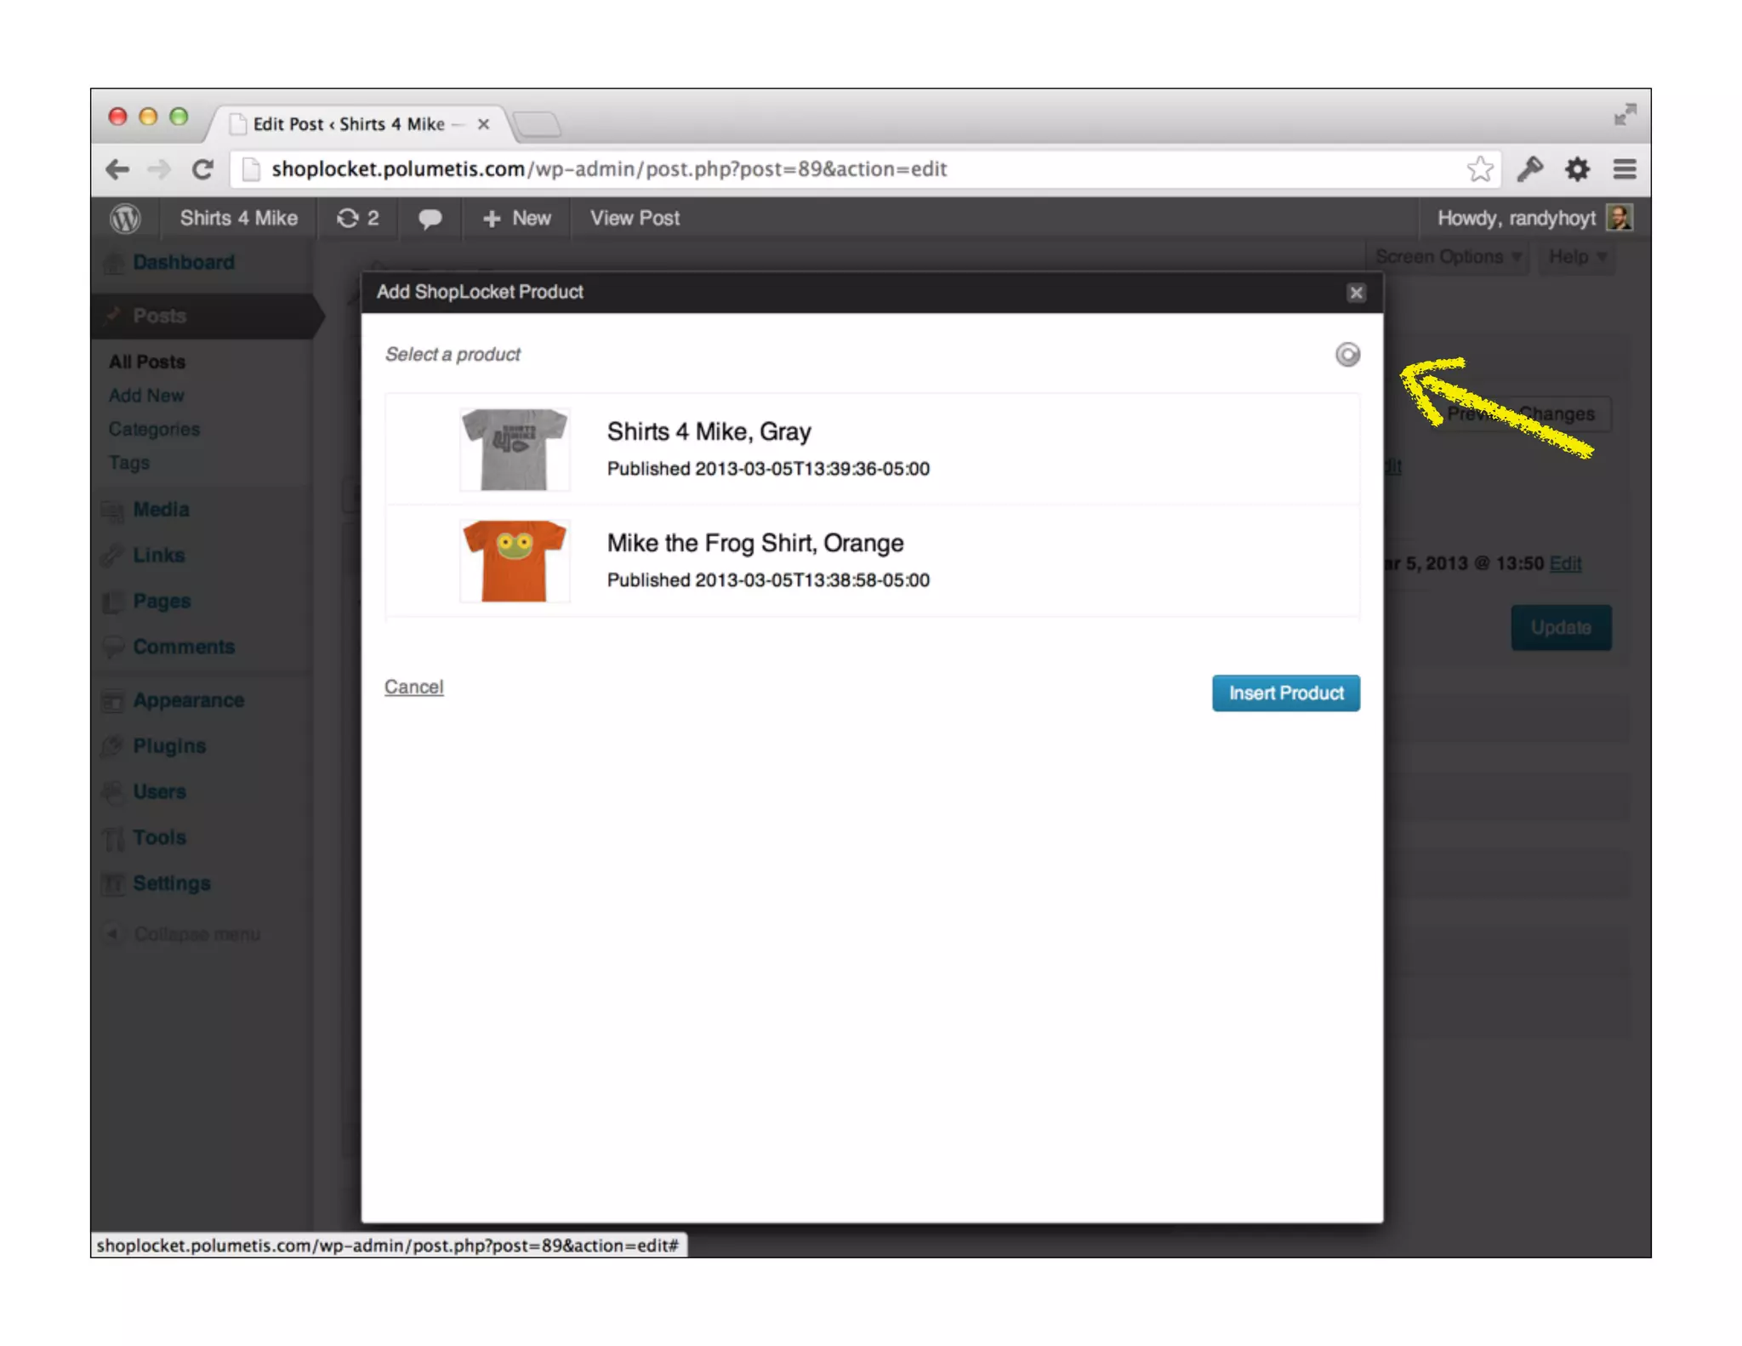This screenshot has height=1346, width=1742.
Task: Click the browser back arrow
Action: click(117, 169)
